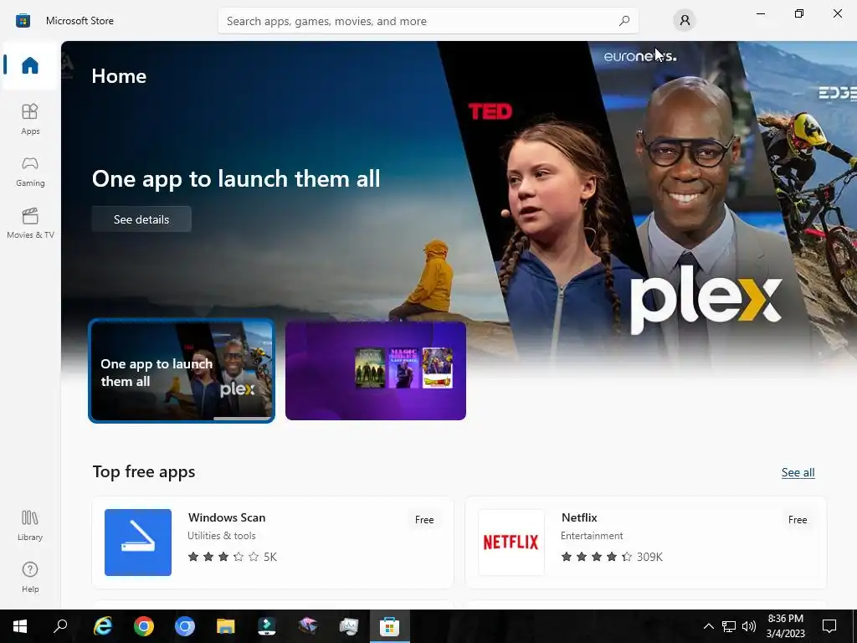Open the Apps section
The image size is (857, 643).
pos(30,119)
